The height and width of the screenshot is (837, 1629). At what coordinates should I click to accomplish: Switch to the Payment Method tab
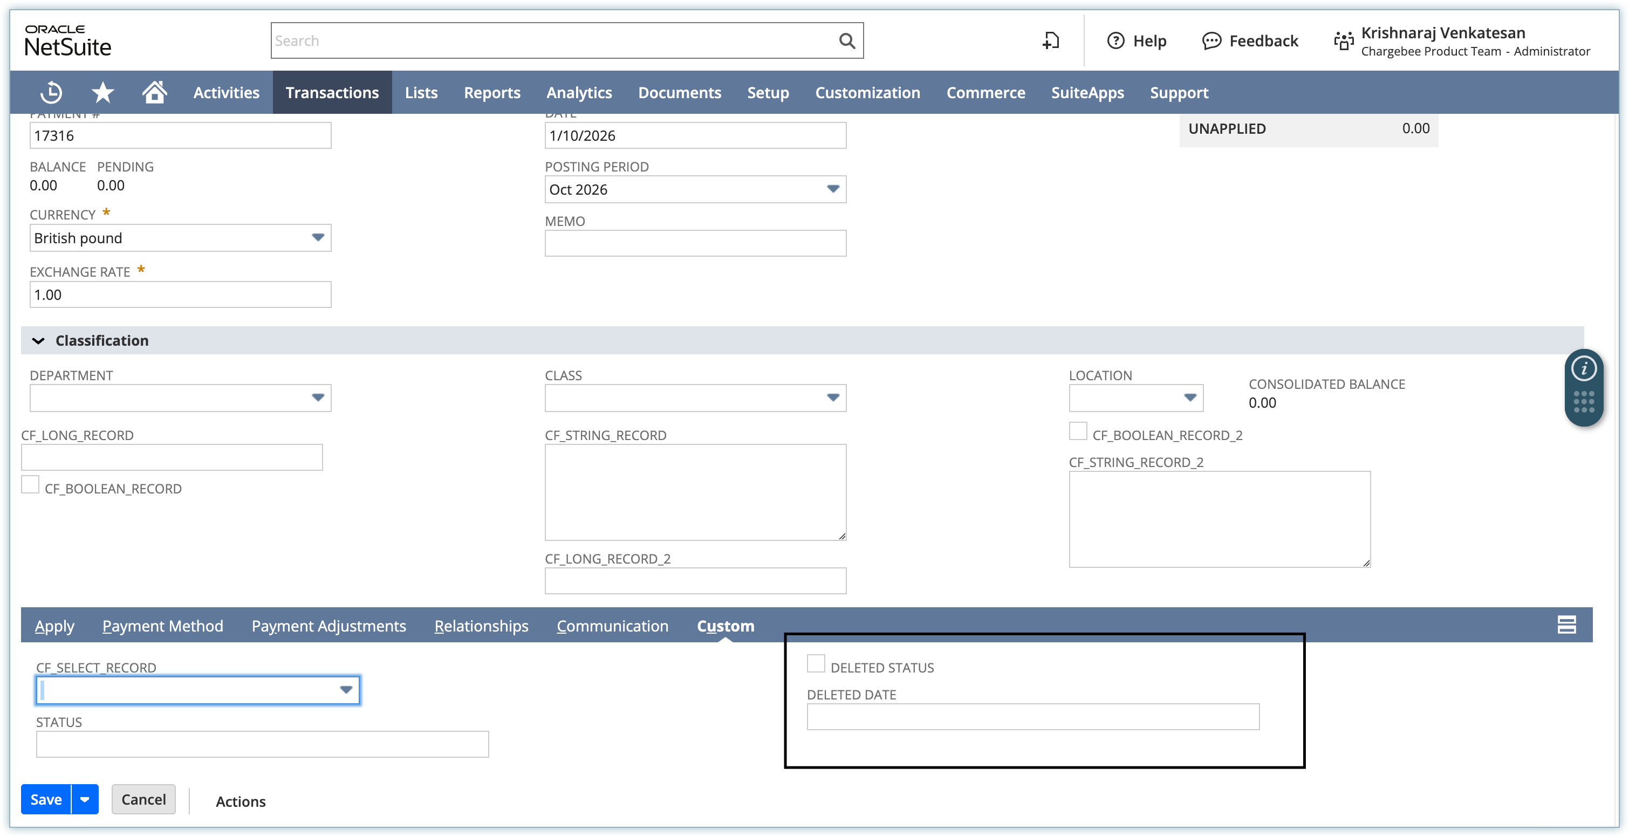pyautogui.click(x=162, y=626)
